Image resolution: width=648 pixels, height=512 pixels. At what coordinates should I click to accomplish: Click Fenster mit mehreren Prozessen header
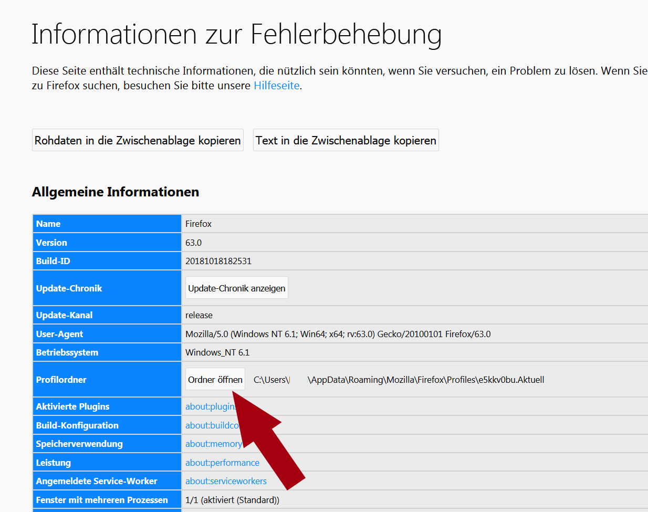107,500
